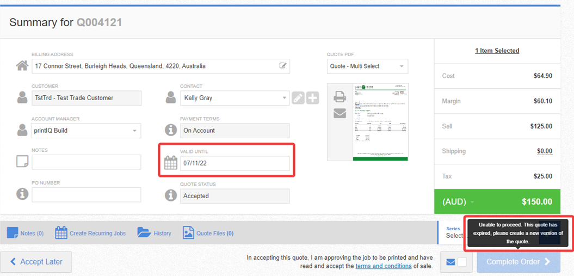The width and height of the screenshot is (574, 276).
Task: Edit contact Kelly Gray pencil button
Action: click(298, 98)
